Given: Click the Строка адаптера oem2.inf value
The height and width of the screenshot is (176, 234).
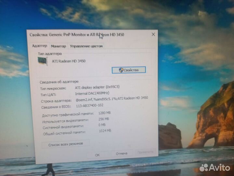Looking at the screenshot, I should (111, 98).
